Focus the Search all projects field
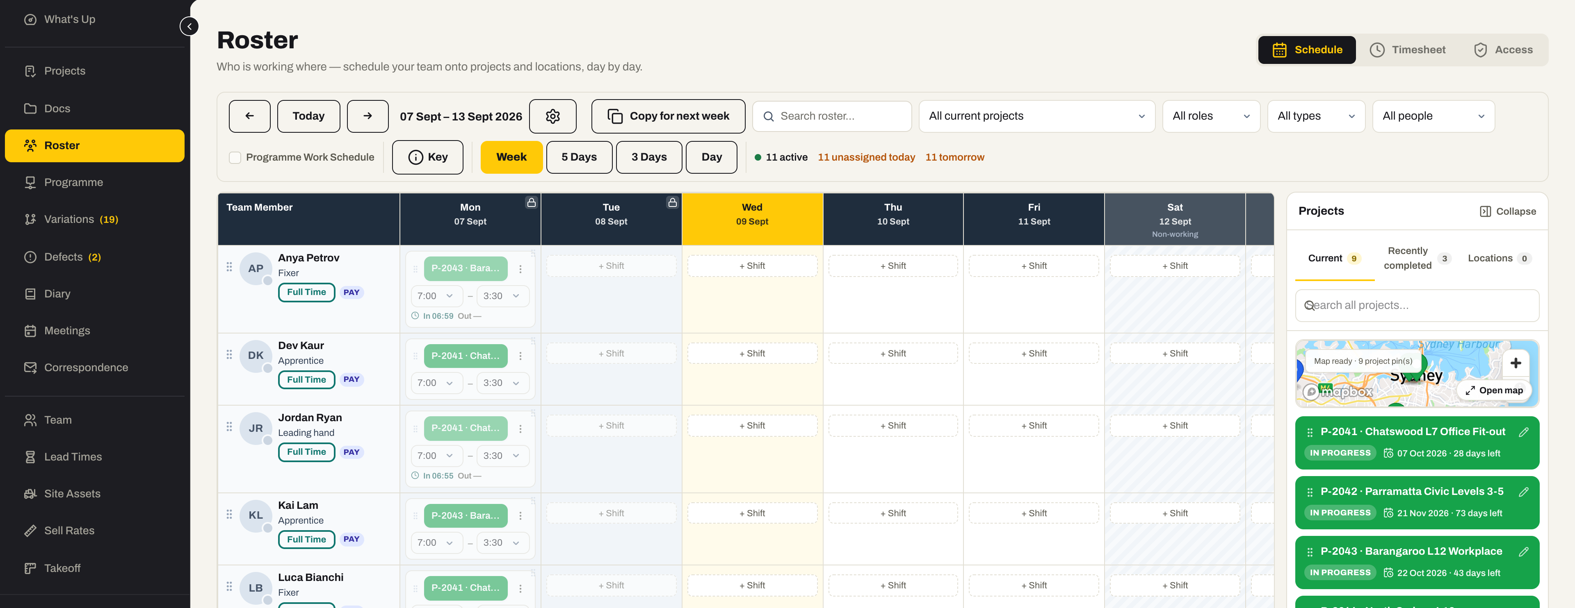 (1417, 306)
